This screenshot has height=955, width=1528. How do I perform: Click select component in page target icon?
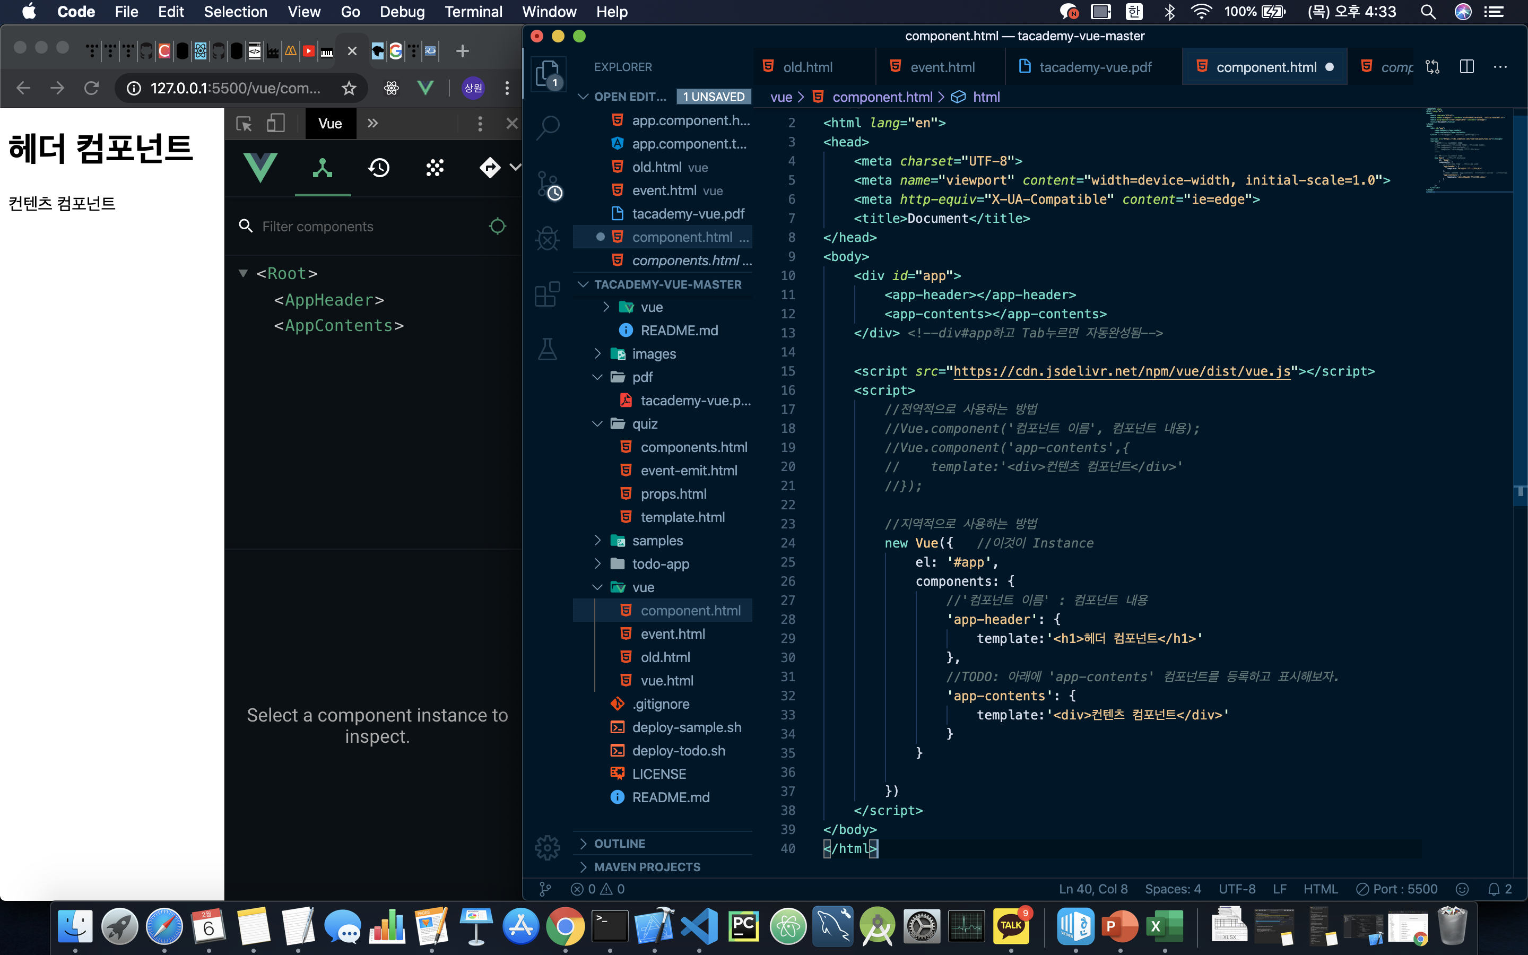[x=498, y=226]
